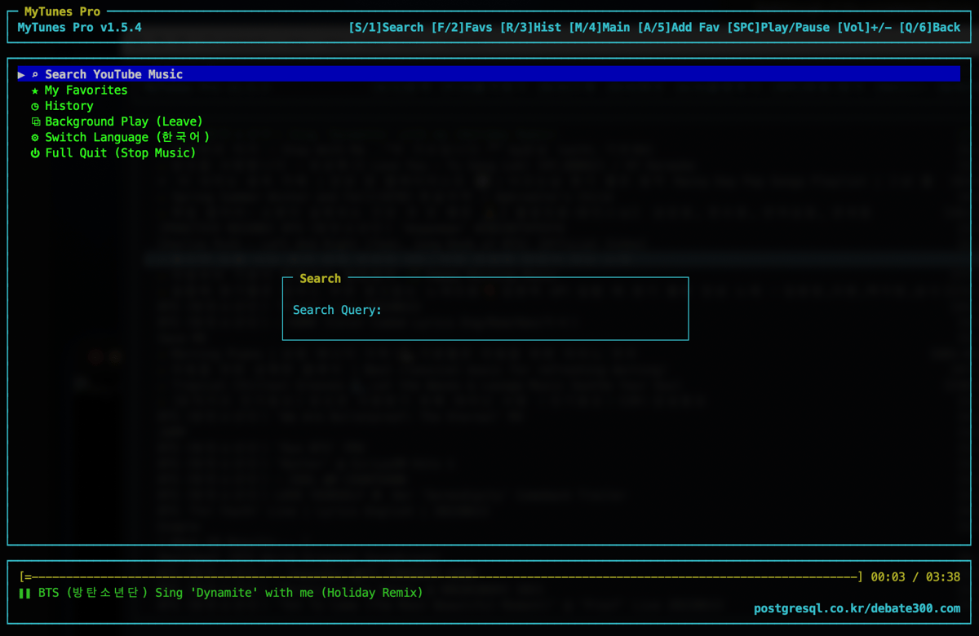Open the postgresql.co.kr/debate300.com link
This screenshot has height=636, width=979.
coord(857,608)
